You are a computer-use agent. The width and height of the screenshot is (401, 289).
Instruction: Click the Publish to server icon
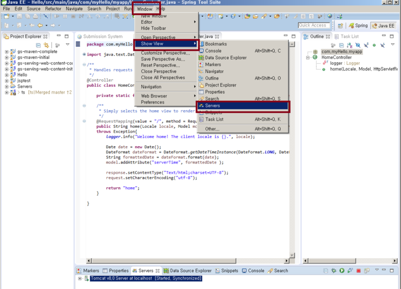coord(367,271)
